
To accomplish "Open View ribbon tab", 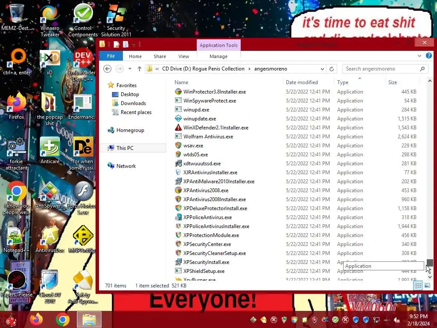I will (184, 56).
